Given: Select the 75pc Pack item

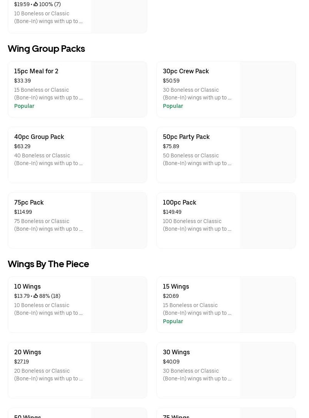Looking at the screenshot, I should tap(29, 202).
